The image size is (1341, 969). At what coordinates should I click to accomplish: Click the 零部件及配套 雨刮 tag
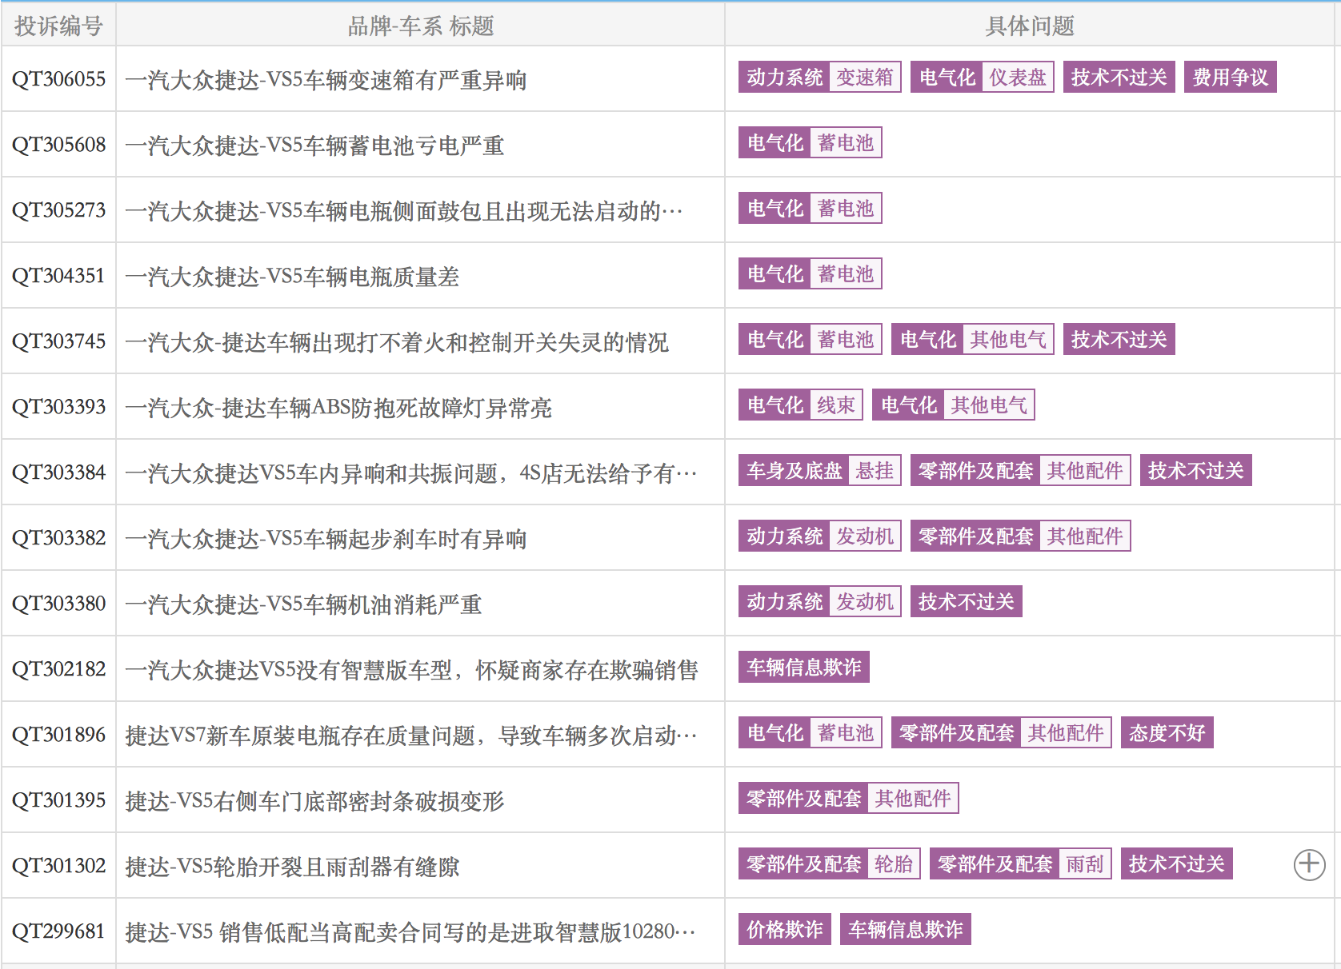(1021, 864)
